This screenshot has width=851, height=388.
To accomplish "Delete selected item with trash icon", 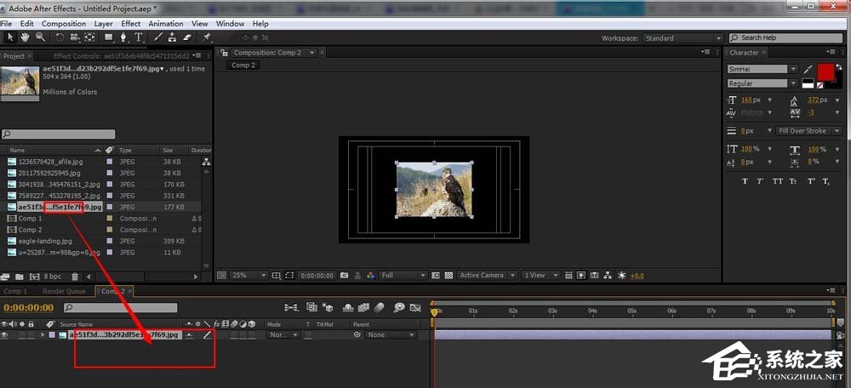I will [x=75, y=277].
